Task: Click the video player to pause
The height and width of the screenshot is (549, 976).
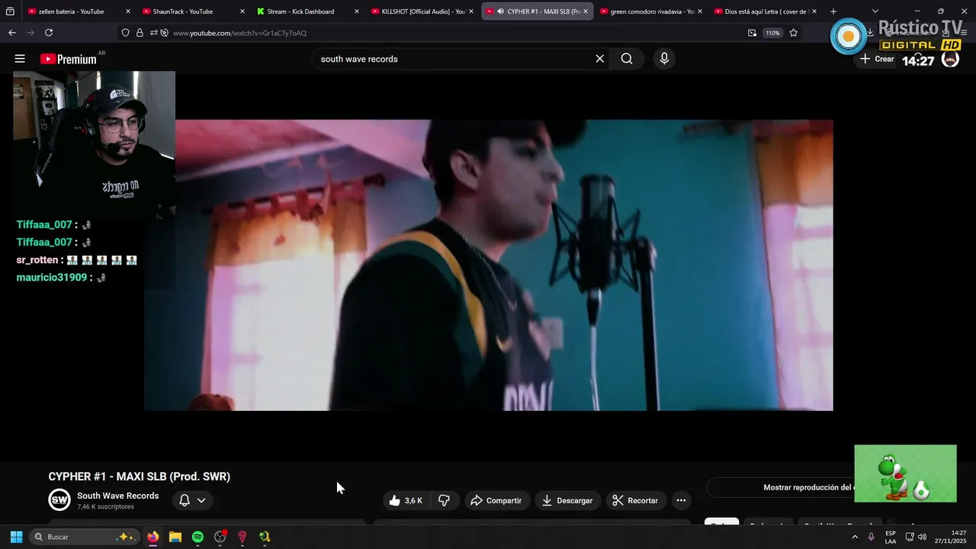Action: 488,265
